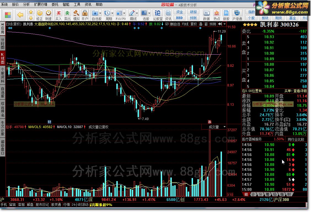
Task: Click the yellow up arrow icon
Action: pyautogui.click(x=31, y=12)
